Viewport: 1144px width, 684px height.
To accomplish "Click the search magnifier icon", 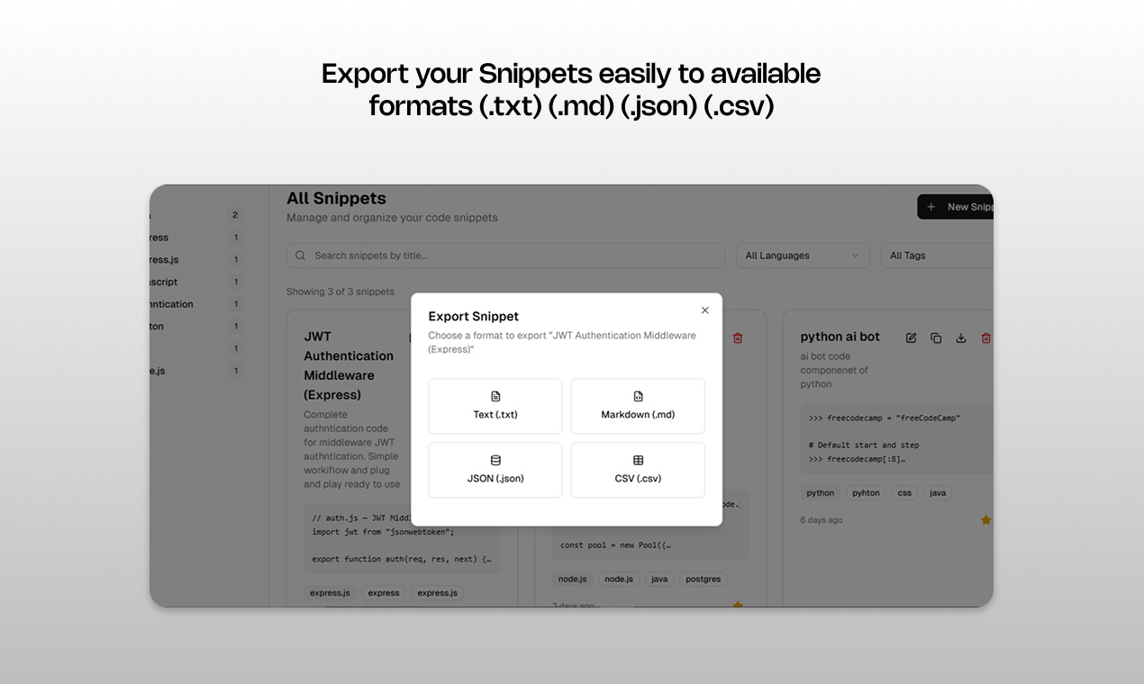I will (301, 256).
